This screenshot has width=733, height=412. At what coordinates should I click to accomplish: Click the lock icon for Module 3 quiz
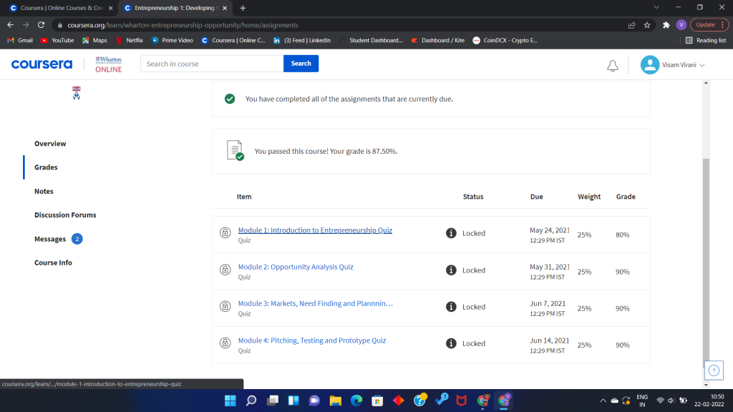point(225,306)
